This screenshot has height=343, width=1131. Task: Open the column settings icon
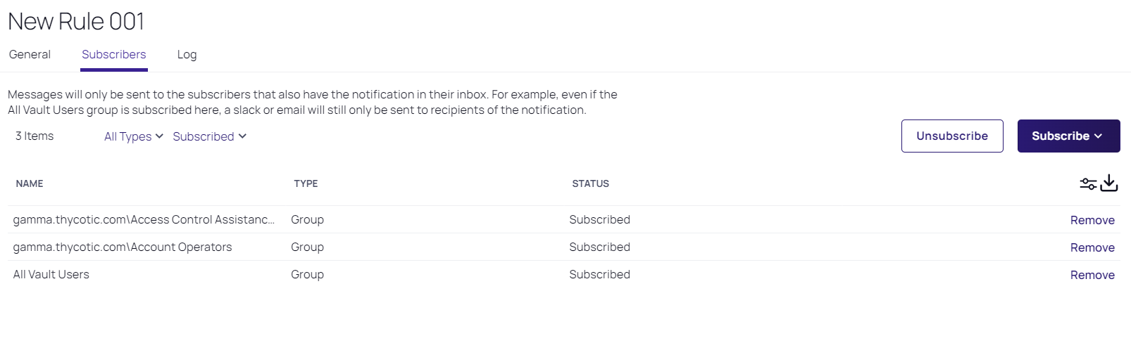coord(1088,184)
